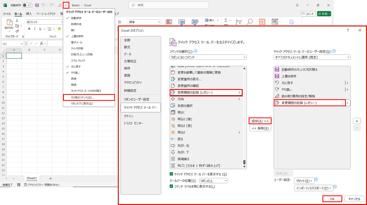
Task: Open the ファイル ribbon tab
Action: tap(7, 14)
